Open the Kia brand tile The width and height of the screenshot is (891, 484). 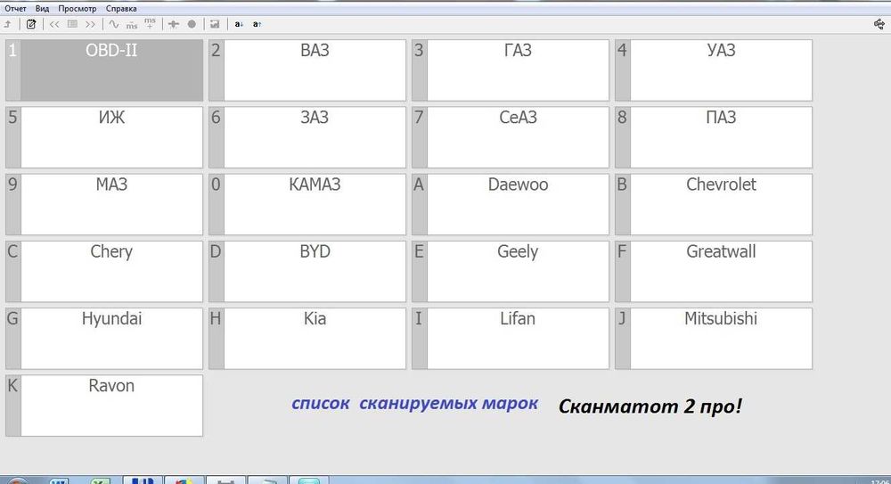point(307,339)
